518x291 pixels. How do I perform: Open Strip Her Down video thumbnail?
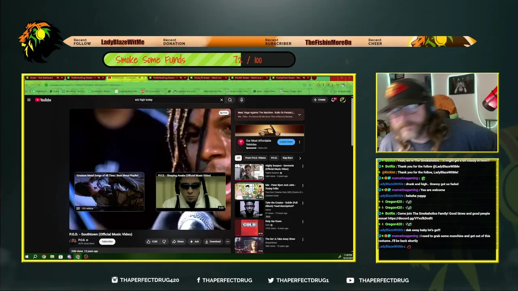(x=249, y=227)
